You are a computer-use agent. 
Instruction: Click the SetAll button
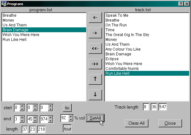tap(95, 118)
